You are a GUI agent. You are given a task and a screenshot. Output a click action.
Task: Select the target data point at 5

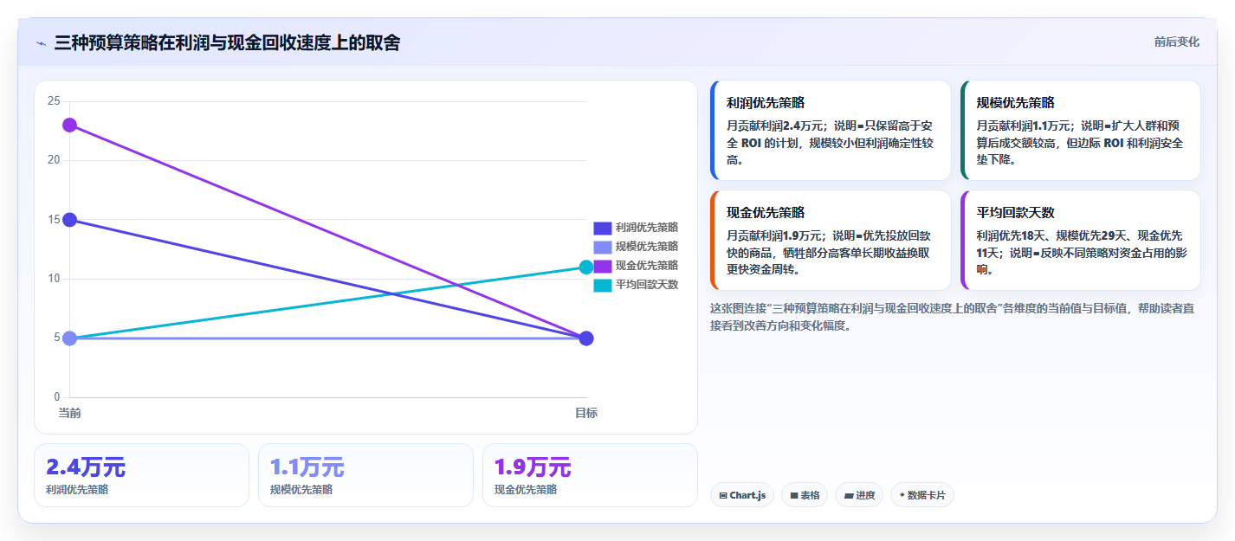[586, 338]
